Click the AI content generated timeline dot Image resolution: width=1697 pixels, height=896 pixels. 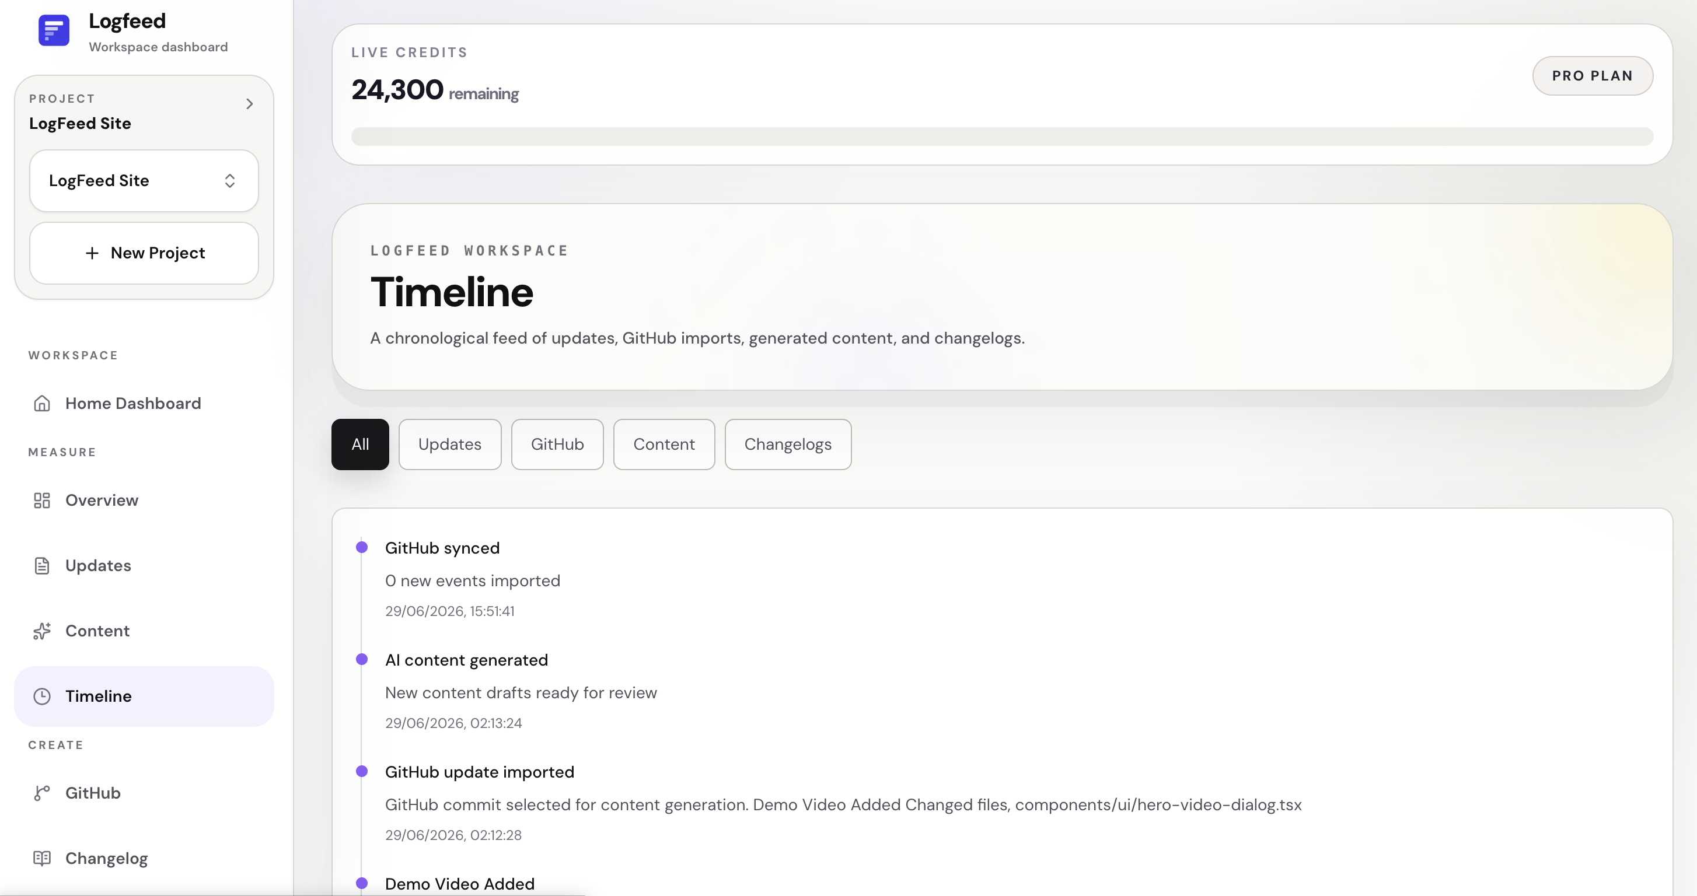pyautogui.click(x=362, y=659)
